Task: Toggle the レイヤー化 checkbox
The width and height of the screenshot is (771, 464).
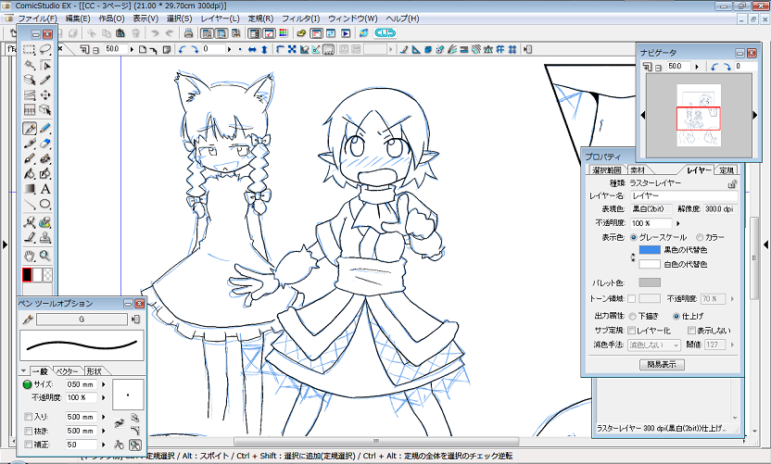Action: pos(632,331)
